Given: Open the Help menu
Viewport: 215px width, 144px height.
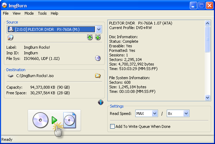Looking at the screenshot, I should pos(54,13).
